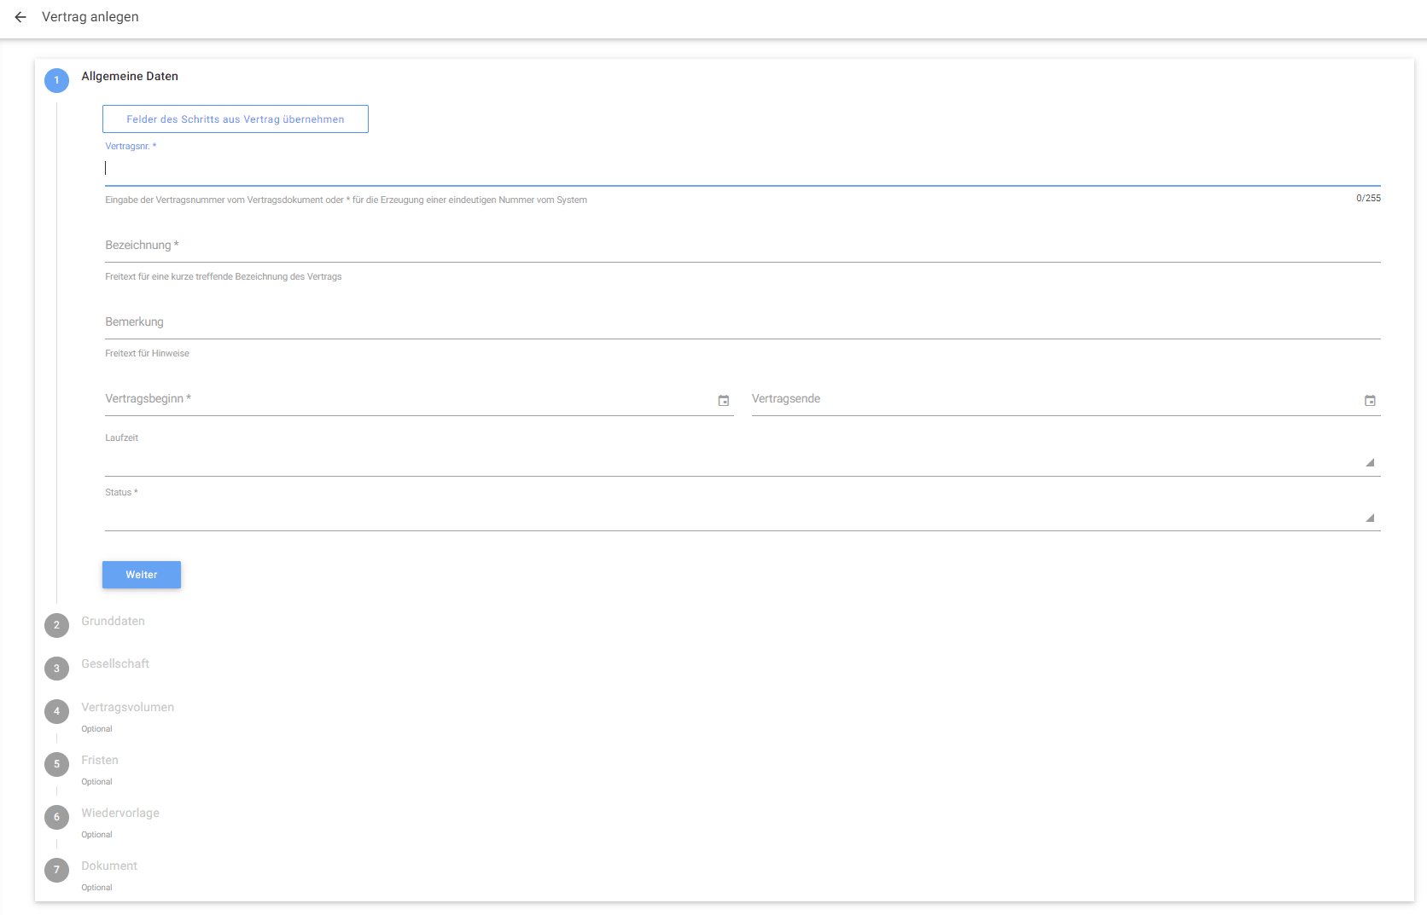Select step 7 circle for Dokument

coord(57,870)
